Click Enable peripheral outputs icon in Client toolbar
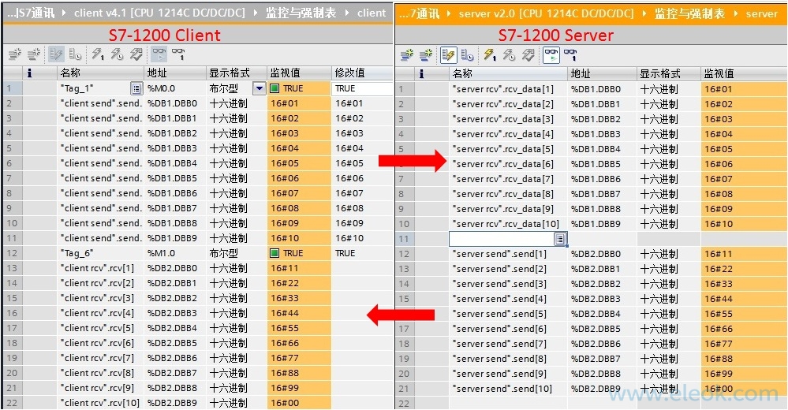Image resolution: width=788 pixels, height=410 pixels. (136, 54)
